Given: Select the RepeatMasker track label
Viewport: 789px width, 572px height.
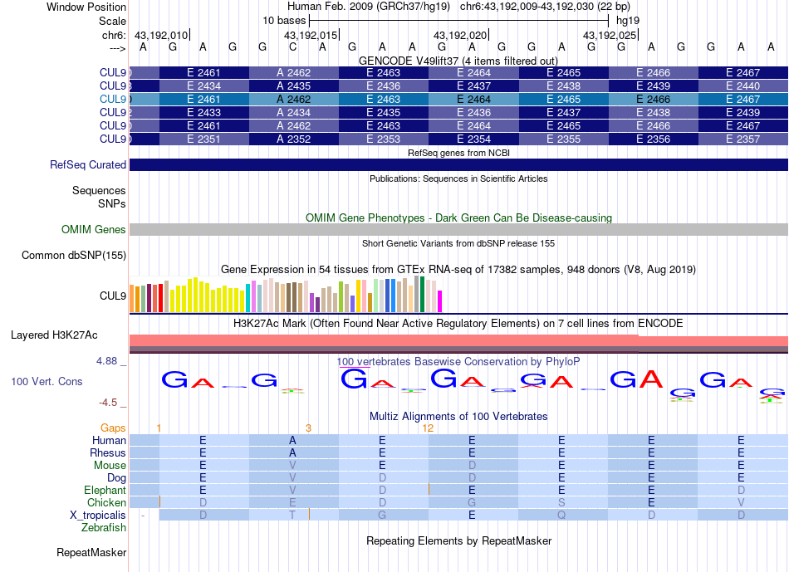Looking at the screenshot, I should (91, 553).
